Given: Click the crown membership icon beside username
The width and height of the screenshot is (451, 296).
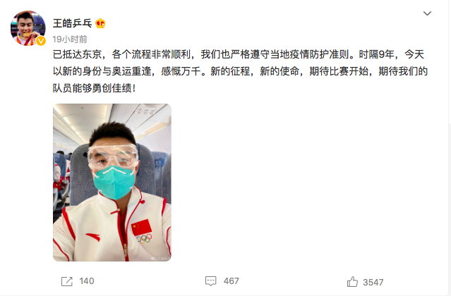Looking at the screenshot, I should 100,23.
